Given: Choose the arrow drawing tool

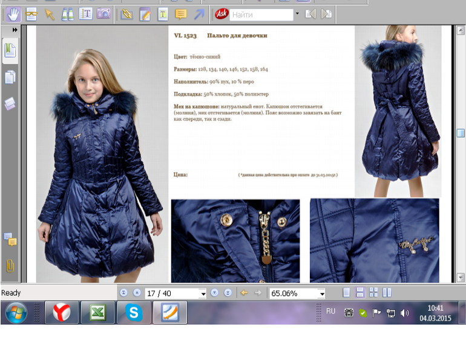Looking at the screenshot, I should point(199,14).
